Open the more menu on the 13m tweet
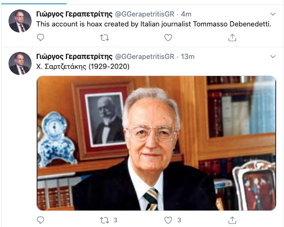Image resolution: width=284 pixels, height=227 pixels. (273, 57)
